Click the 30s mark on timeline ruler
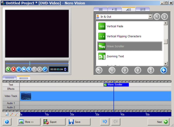Image resolution: width=174 pixels, height=127 pixels. 97,114
